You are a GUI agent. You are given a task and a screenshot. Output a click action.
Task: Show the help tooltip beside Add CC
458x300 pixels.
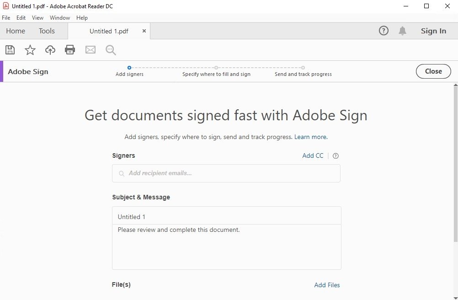click(x=336, y=155)
